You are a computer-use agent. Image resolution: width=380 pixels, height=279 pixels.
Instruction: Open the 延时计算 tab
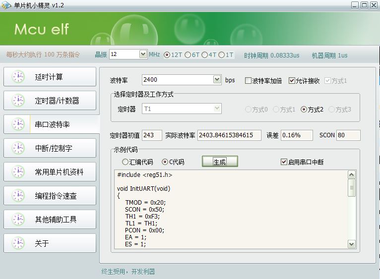(50, 77)
